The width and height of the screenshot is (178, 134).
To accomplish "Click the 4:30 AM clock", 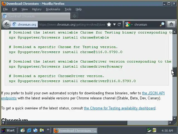I will (167, 131).
